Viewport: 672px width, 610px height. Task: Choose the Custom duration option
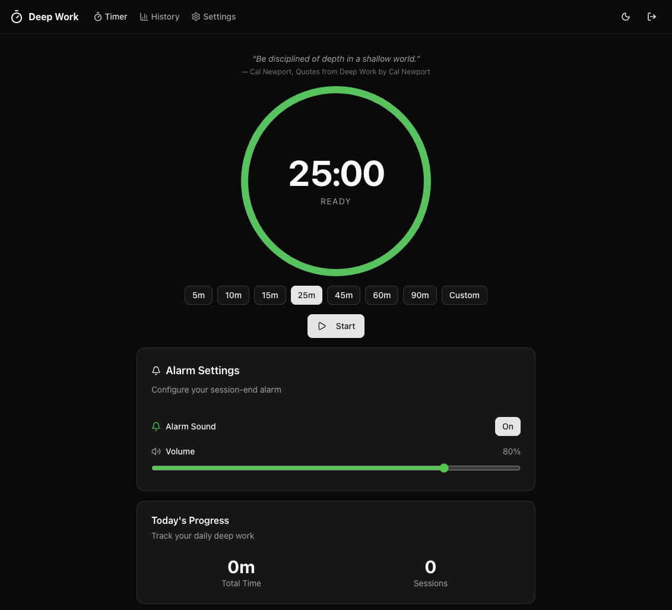point(464,295)
